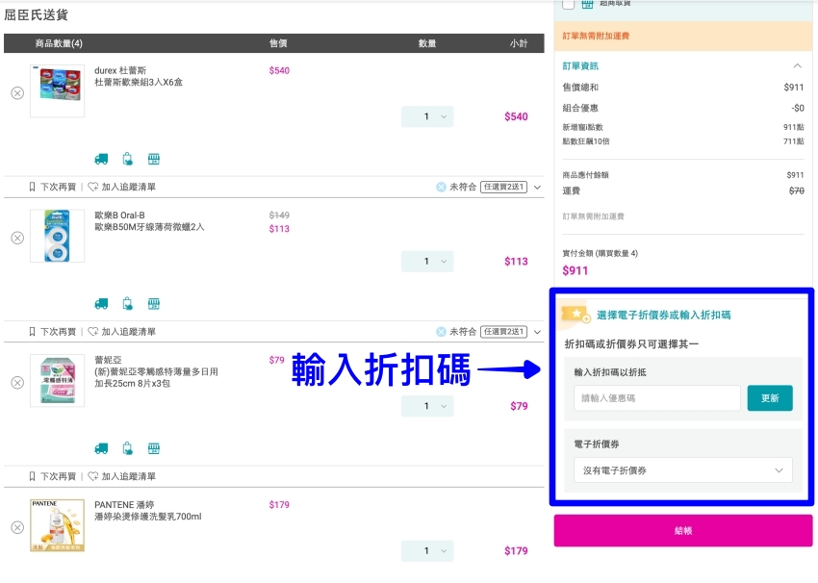Click the 請輸入優惠碼 discount code field
Screen dimensions: 818x583
click(657, 398)
